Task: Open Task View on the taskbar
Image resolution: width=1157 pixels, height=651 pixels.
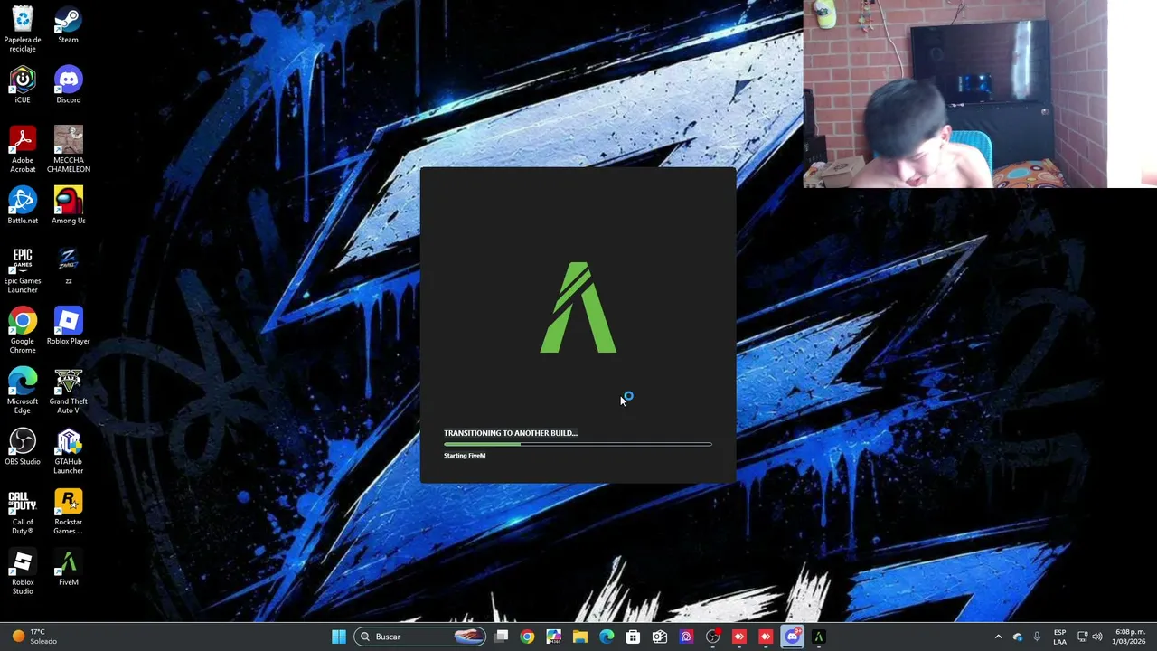Action: (x=502, y=637)
